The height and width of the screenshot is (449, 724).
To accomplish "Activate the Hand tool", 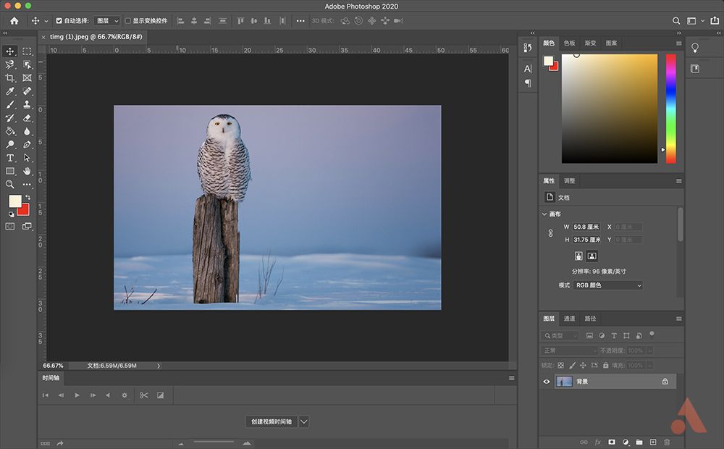I will pos(27,171).
